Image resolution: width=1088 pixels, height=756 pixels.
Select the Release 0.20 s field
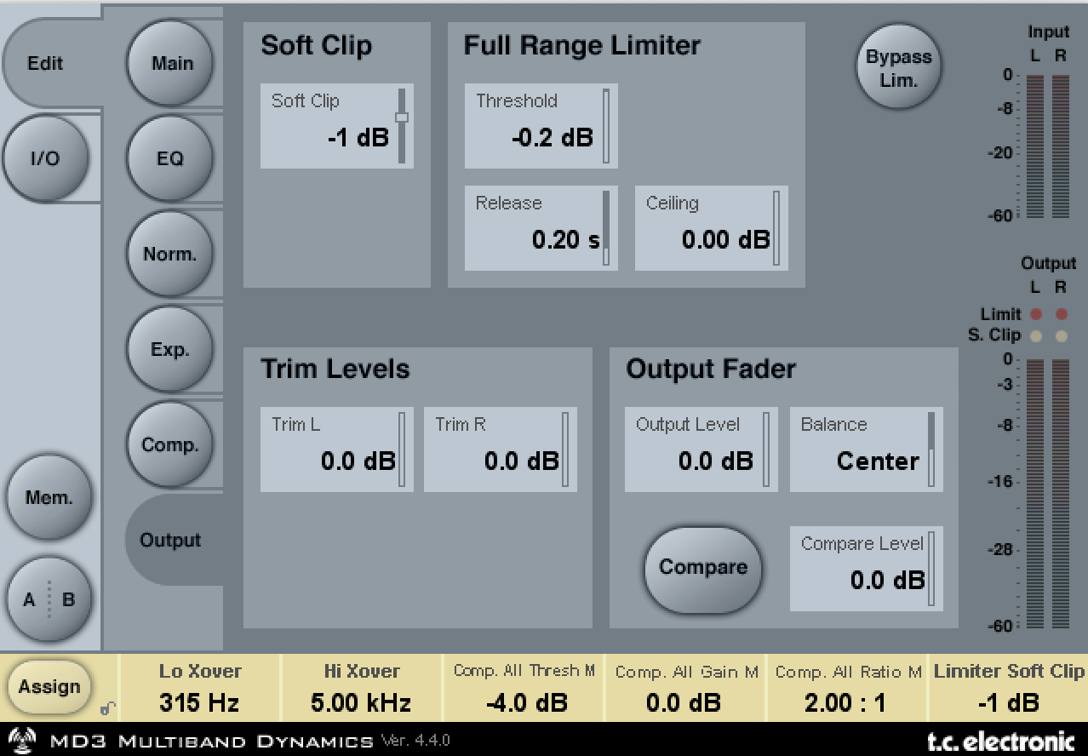tap(541, 228)
